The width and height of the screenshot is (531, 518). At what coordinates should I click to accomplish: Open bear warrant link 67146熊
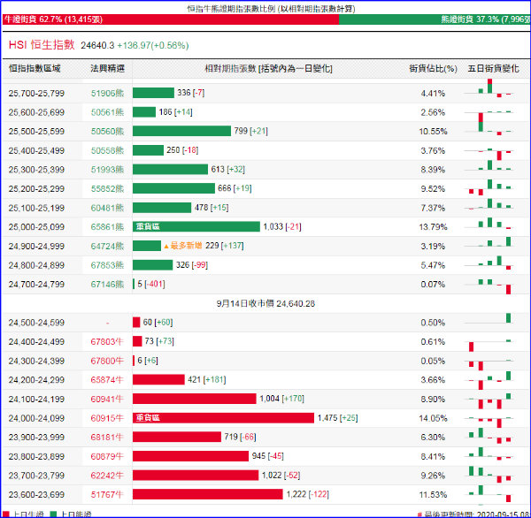(x=107, y=285)
